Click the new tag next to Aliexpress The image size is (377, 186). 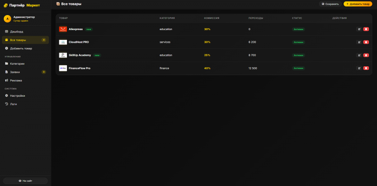tap(89, 29)
